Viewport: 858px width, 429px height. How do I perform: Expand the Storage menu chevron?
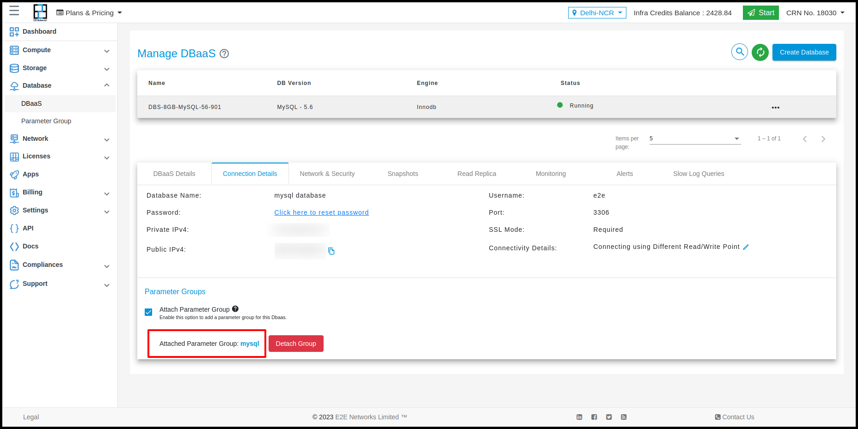tap(107, 69)
